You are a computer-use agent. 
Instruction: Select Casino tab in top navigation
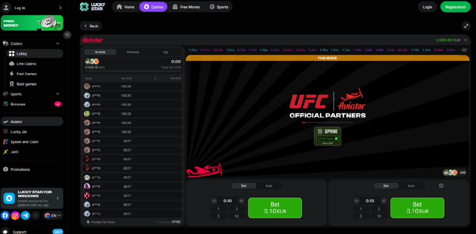point(154,7)
